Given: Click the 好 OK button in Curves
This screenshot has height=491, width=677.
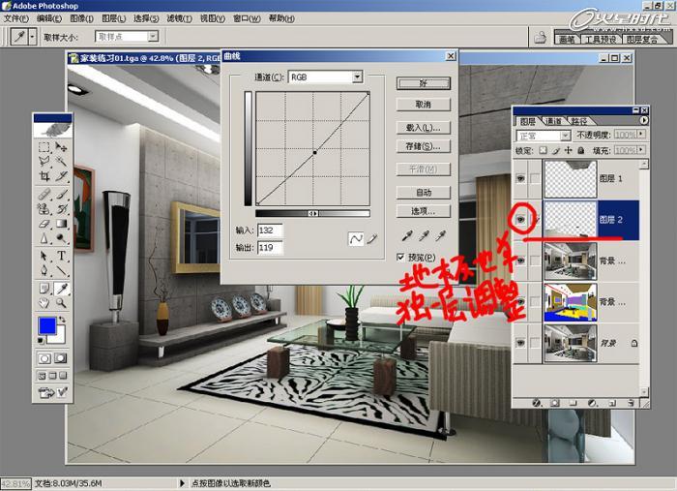Looking at the screenshot, I should (x=424, y=83).
